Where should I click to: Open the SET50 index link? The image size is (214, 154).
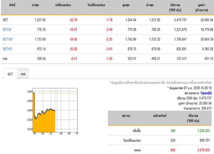[x=7, y=29]
